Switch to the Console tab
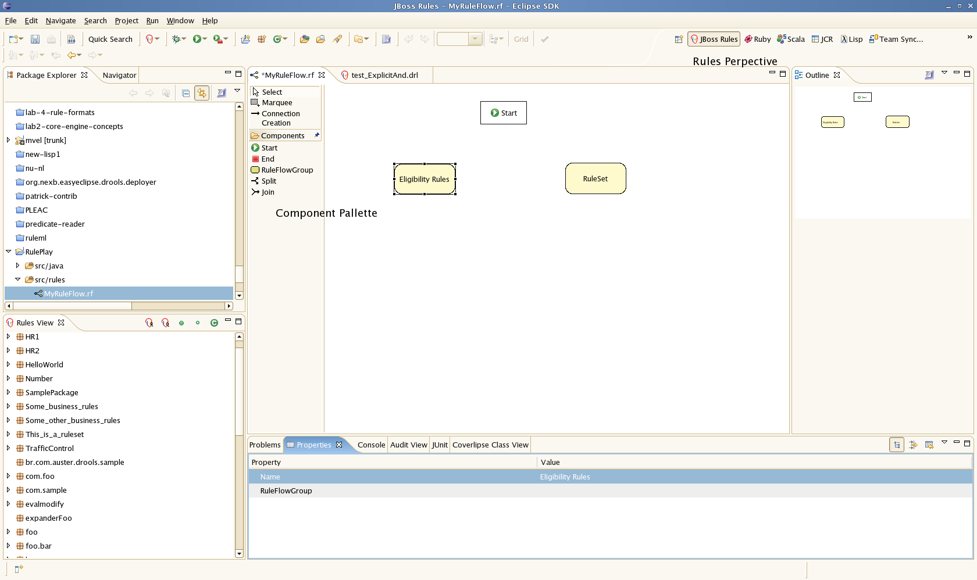977x580 pixels. pos(371,445)
